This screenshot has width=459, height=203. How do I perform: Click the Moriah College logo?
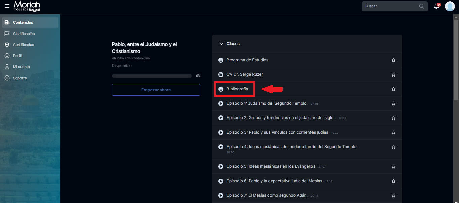[x=27, y=6]
